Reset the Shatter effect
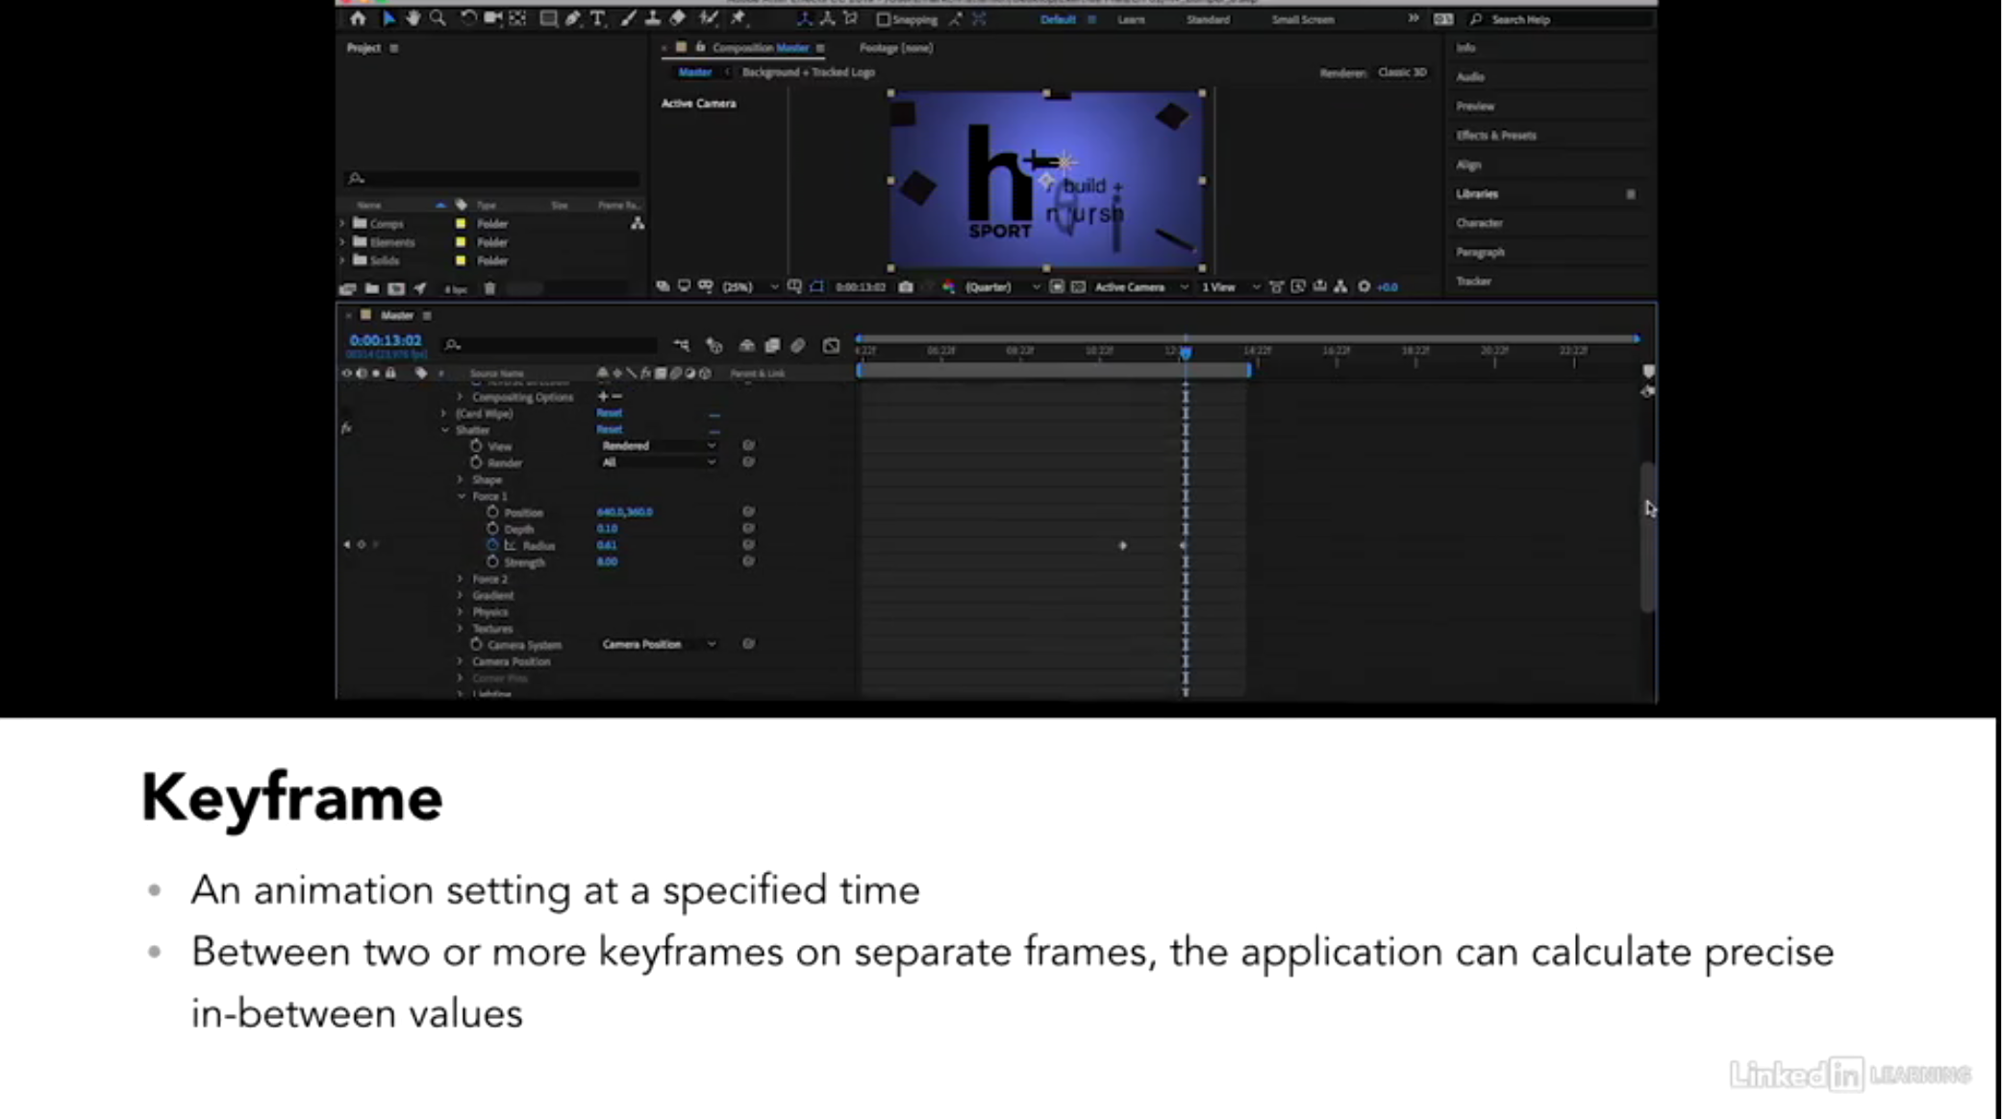 click(x=611, y=429)
